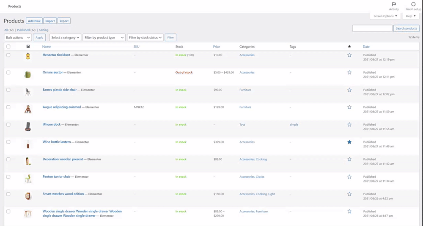Click the Finish setup circle icon

413,5
